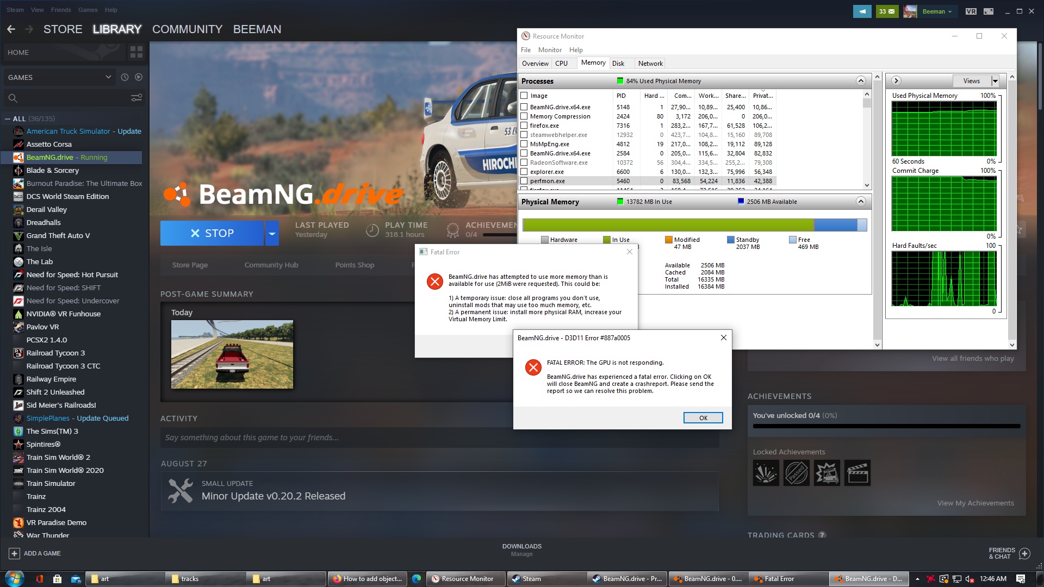
Task: Collapse the graphs pane arrow button
Action: 896,81
